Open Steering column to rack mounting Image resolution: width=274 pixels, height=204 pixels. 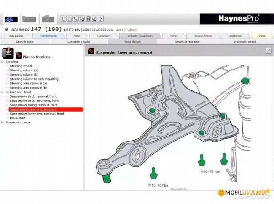coord(34,79)
